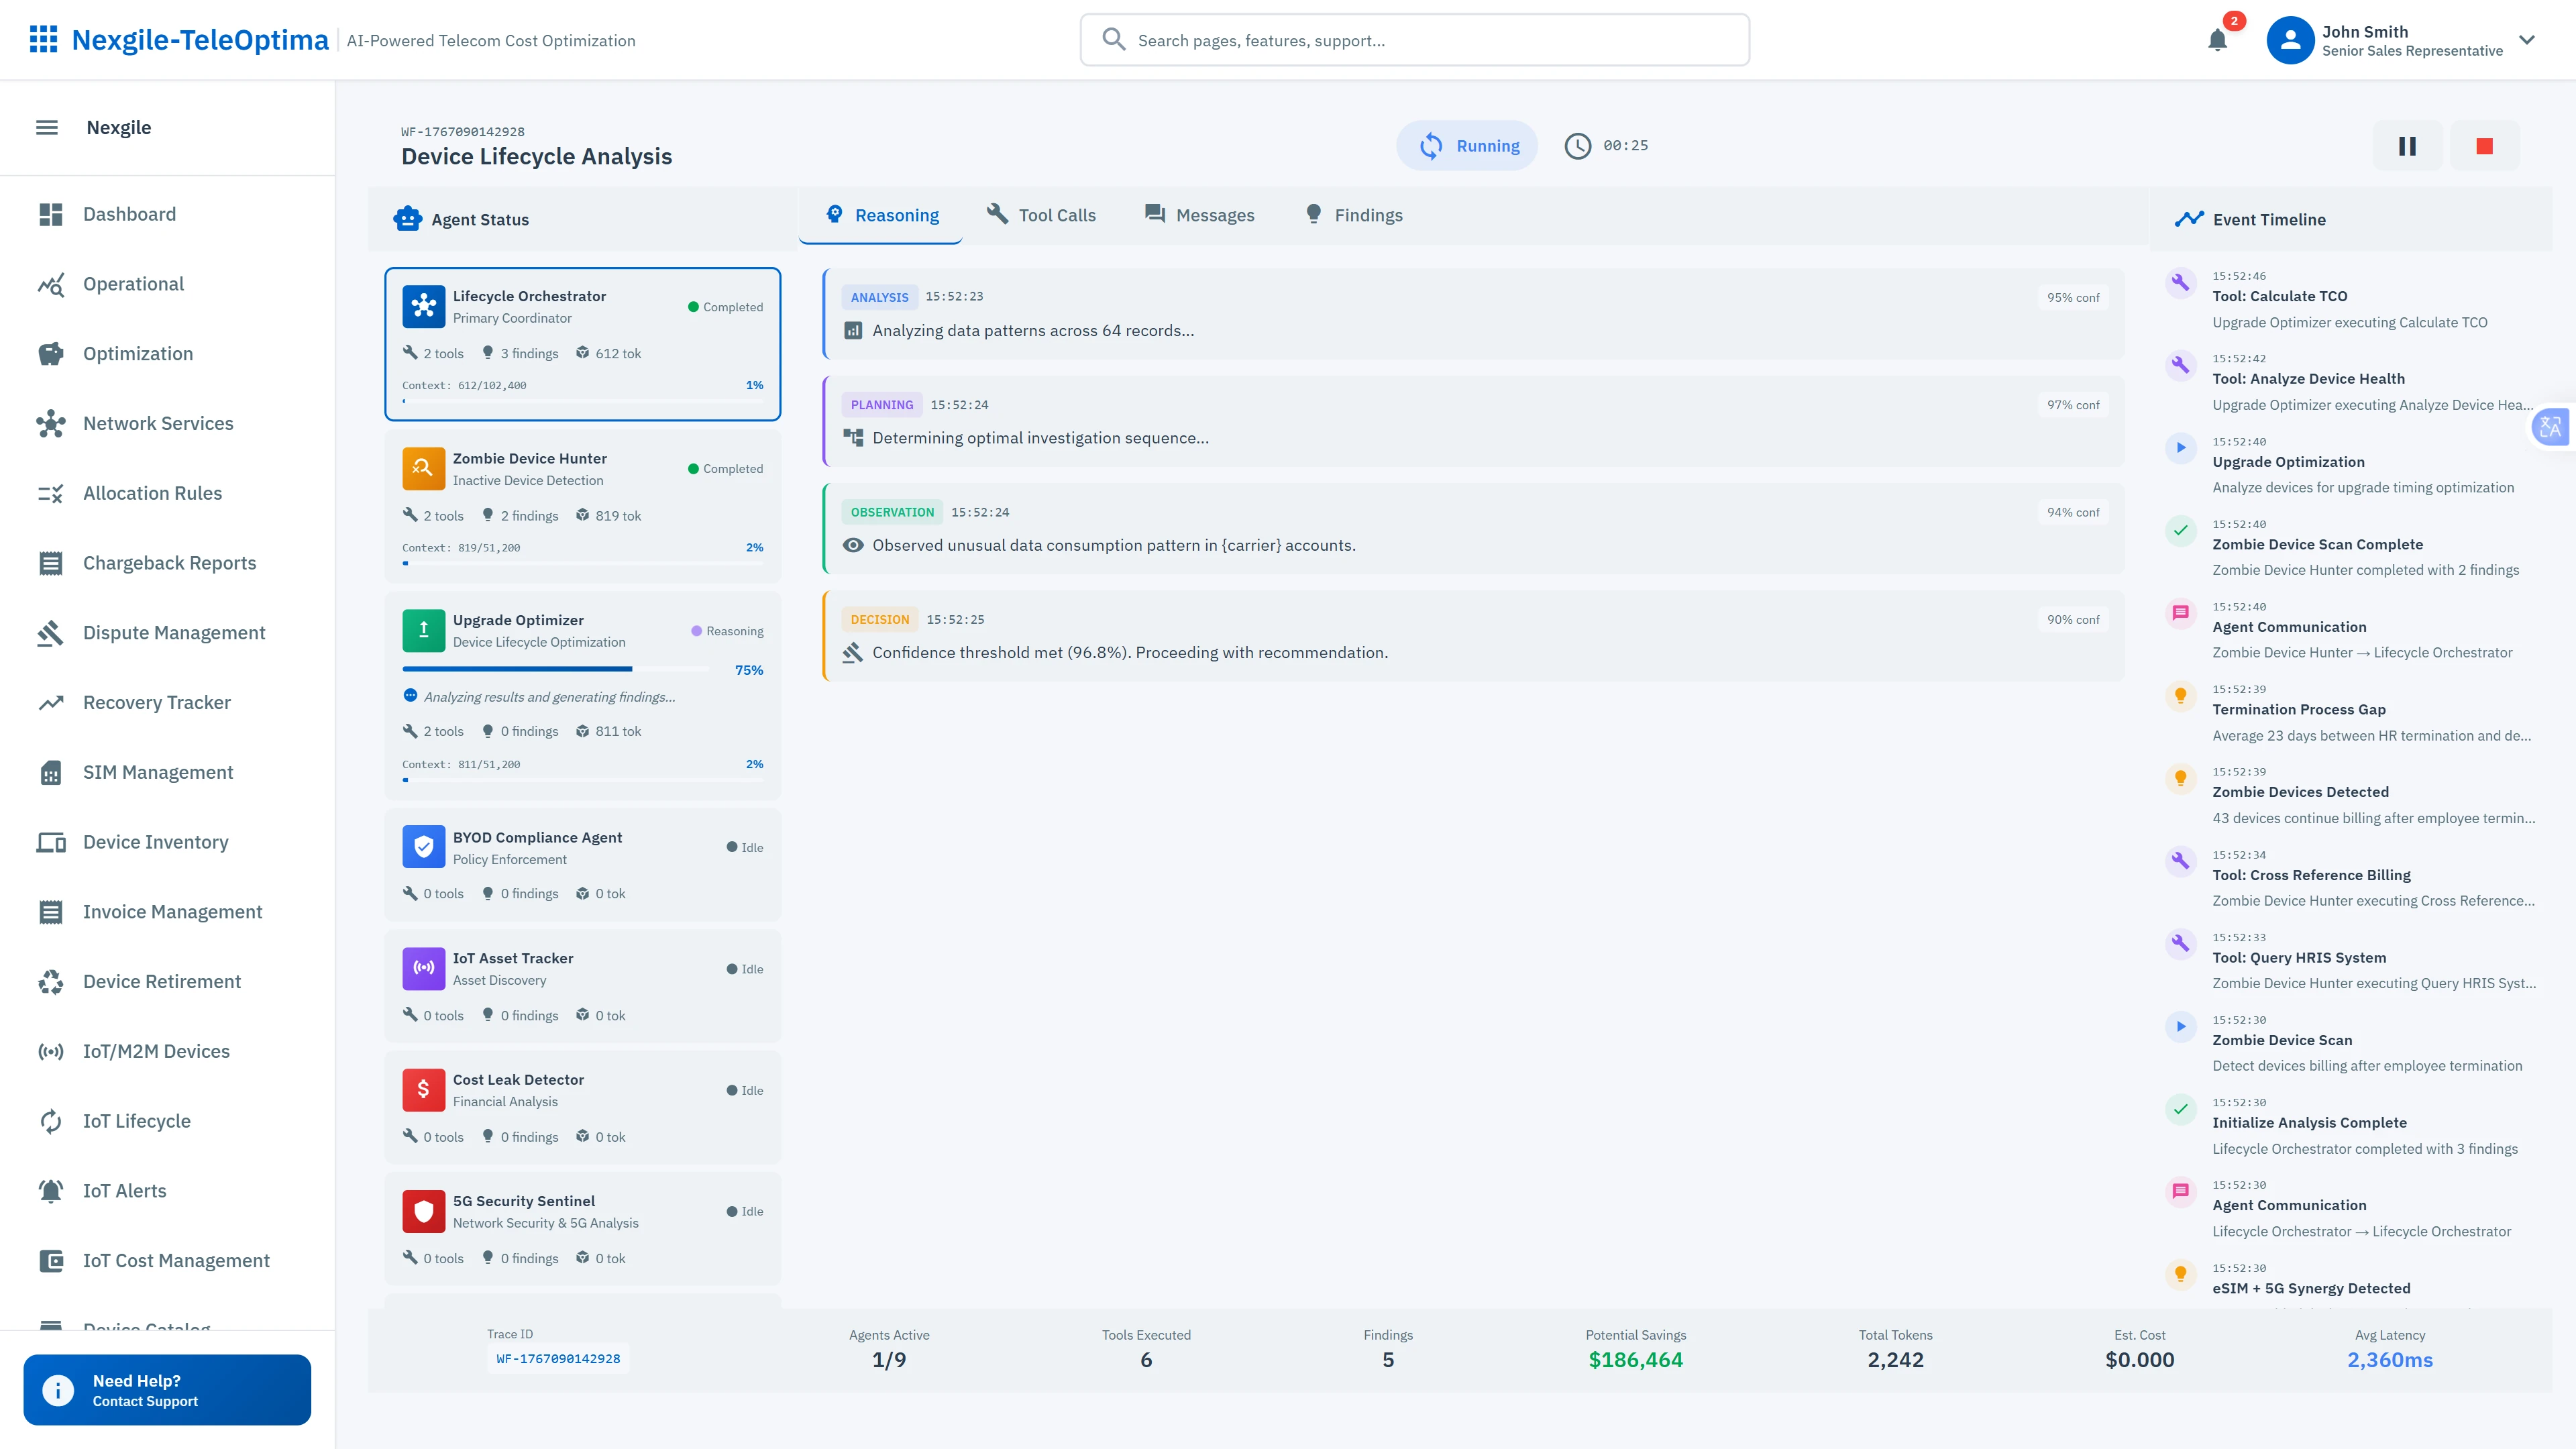Select the Trace ID WF-1767090142928 link

557,1358
